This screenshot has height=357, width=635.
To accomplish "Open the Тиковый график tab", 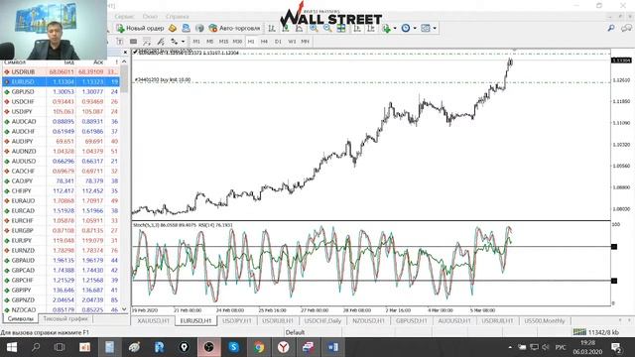I will 64,318.
